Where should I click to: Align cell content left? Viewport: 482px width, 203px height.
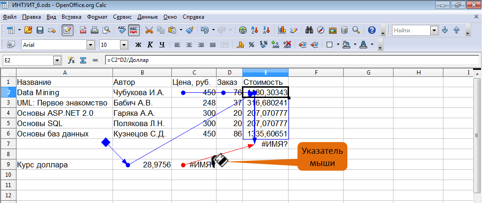click(x=177, y=45)
